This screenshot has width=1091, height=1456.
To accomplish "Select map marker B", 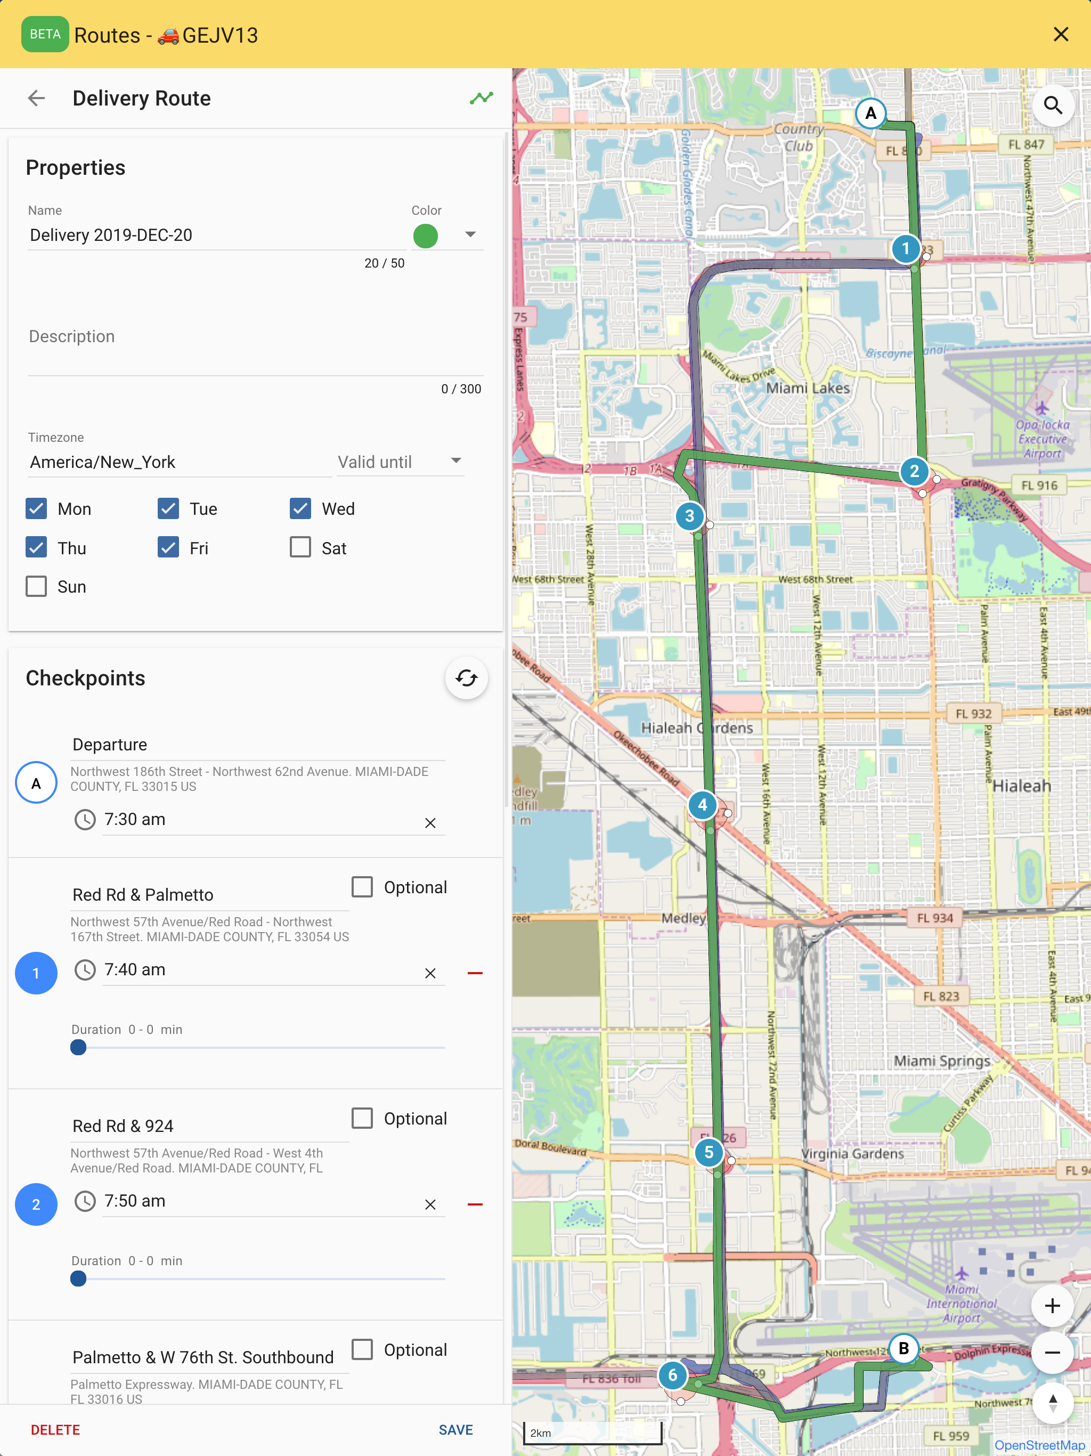I will coord(903,1349).
